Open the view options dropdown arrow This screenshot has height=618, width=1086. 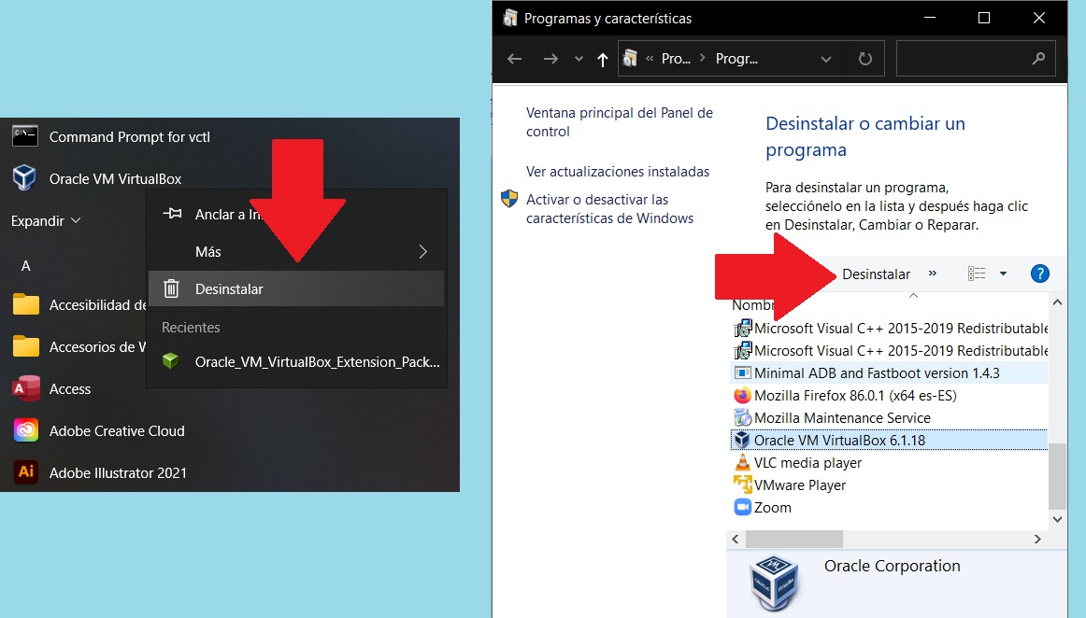(x=1003, y=274)
